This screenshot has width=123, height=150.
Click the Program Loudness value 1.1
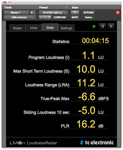tap(88, 55)
